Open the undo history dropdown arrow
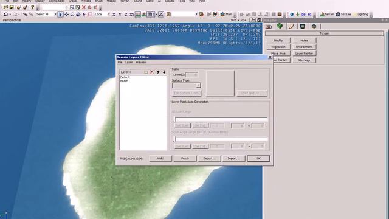The image size is (389, 219). 10,15
